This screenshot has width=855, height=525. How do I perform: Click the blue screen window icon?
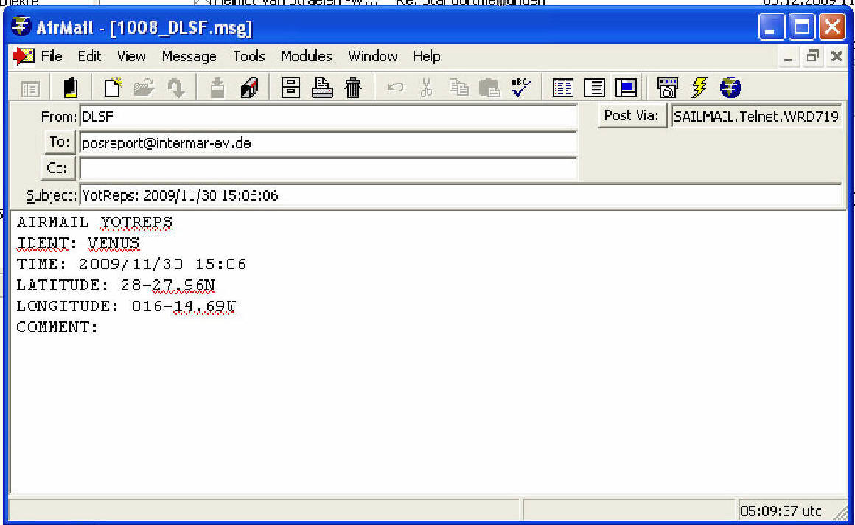[626, 87]
